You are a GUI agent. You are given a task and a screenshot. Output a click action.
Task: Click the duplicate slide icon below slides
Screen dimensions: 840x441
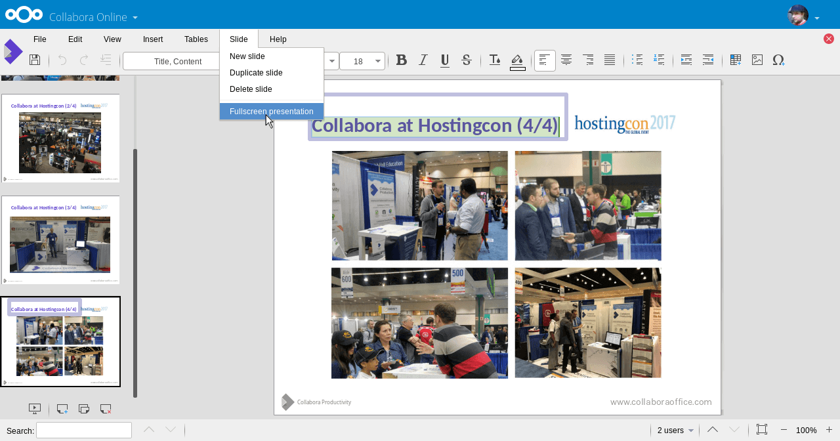pos(84,409)
